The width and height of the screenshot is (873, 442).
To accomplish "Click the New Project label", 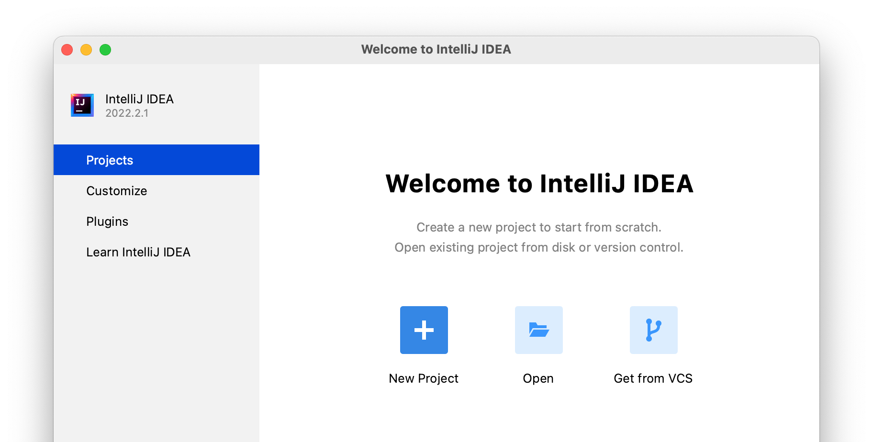I will coord(424,378).
